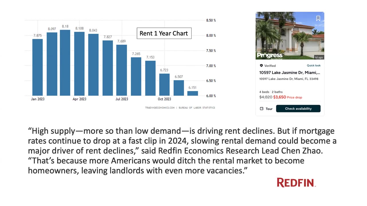Screen dimensions: 367x206
Task: Click the Rent 1 Year Chart label
Action: pyautogui.click(x=164, y=33)
